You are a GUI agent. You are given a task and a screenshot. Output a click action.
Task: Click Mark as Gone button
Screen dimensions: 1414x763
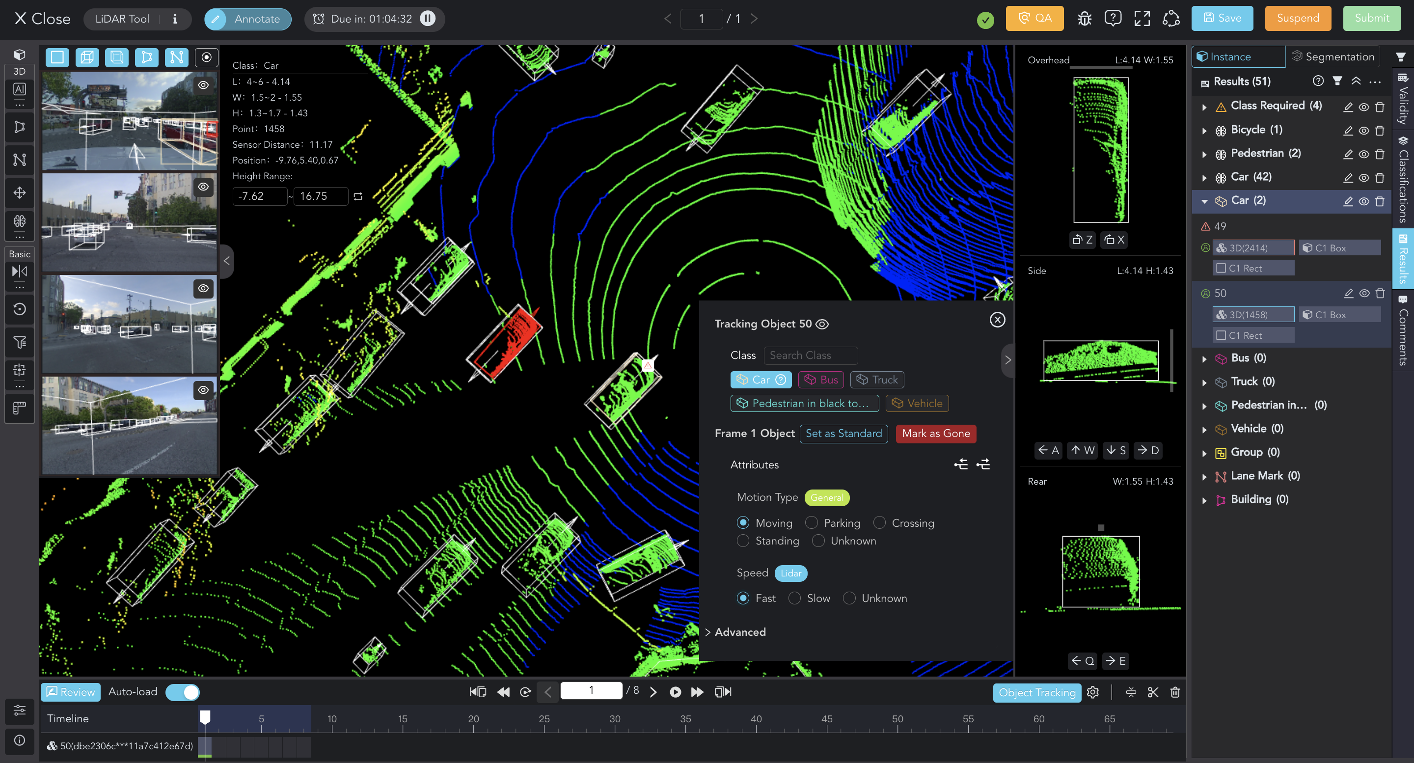coord(937,433)
